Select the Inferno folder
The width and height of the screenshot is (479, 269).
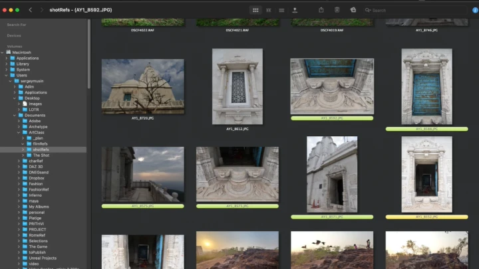(x=35, y=195)
